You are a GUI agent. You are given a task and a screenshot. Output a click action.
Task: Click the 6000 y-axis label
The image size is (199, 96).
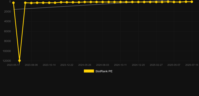[x=8, y=31]
